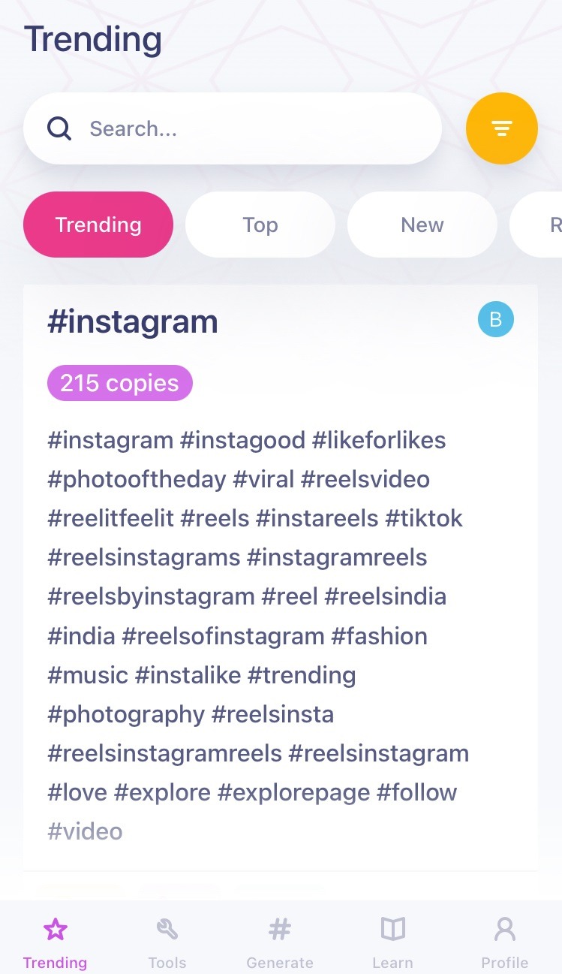Open the yellow filter funnel button
The image size is (562, 974).
point(501,128)
